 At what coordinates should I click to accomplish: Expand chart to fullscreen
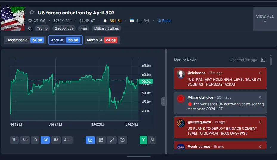pos(112,140)
